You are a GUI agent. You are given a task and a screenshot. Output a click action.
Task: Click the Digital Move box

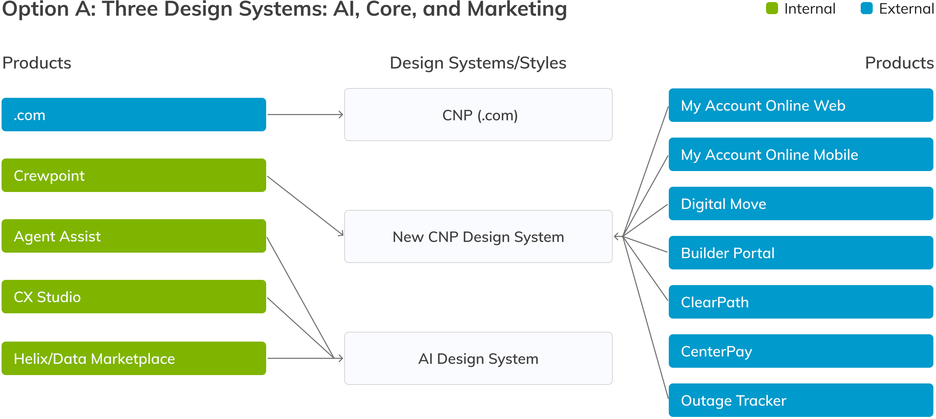pyautogui.click(x=801, y=203)
